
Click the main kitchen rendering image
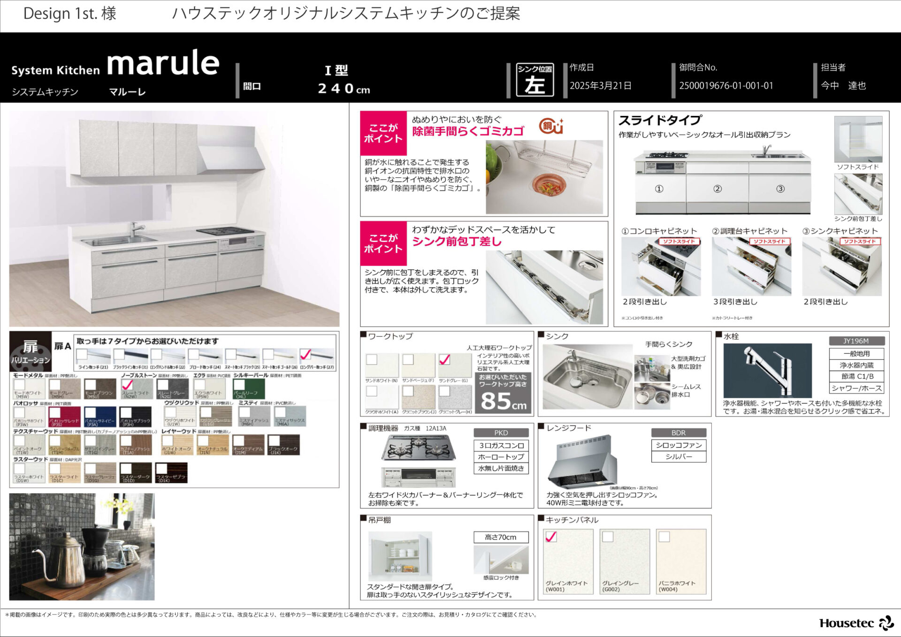pos(174,219)
